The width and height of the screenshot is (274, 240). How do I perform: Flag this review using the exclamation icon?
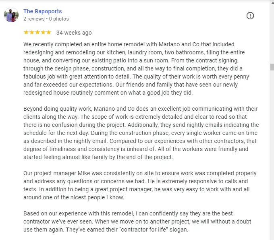point(250,16)
